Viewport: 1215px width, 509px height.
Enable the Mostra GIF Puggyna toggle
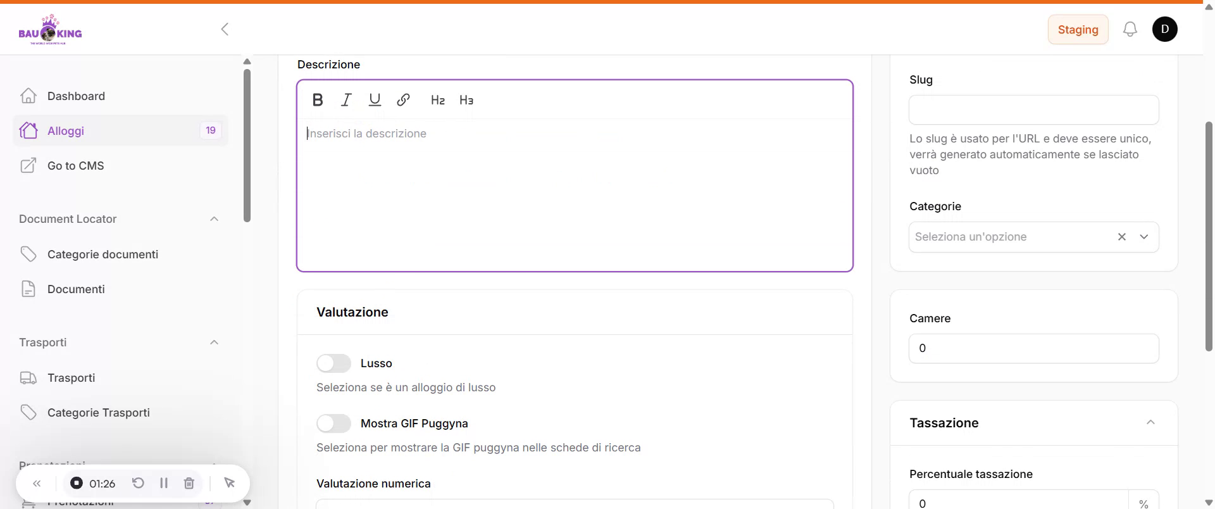pos(333,424)
